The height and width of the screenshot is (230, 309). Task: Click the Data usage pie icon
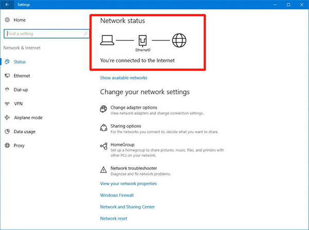tap(7, 132)
